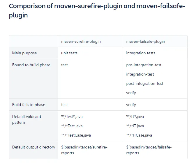This screenshot has height=163, width=196.
Task: Click the Default output directory label
Action: 33,147
